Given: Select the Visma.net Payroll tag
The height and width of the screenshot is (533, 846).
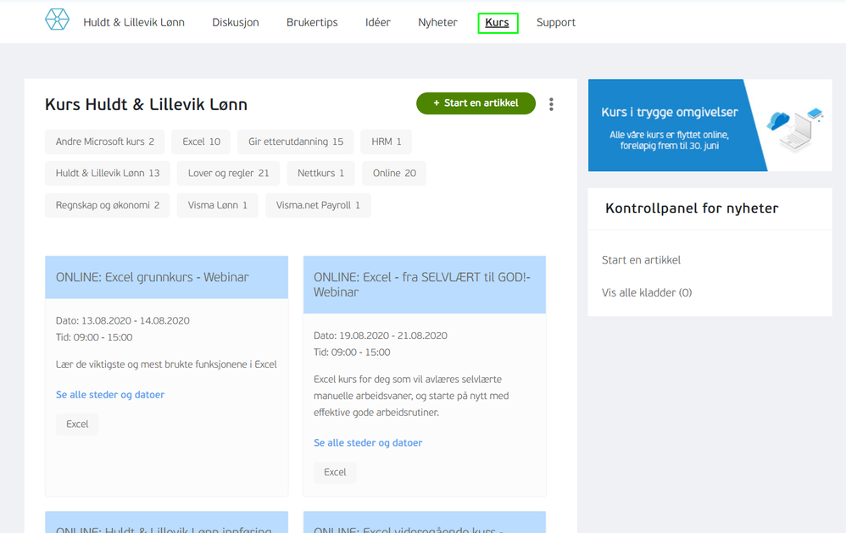Looking at the screenshot, I should coord(318,205).
